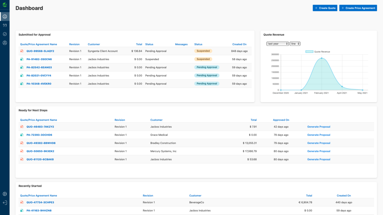
Task: Open the Approvals checkmark icon in sidebar
Action: [x=5, y=34]
